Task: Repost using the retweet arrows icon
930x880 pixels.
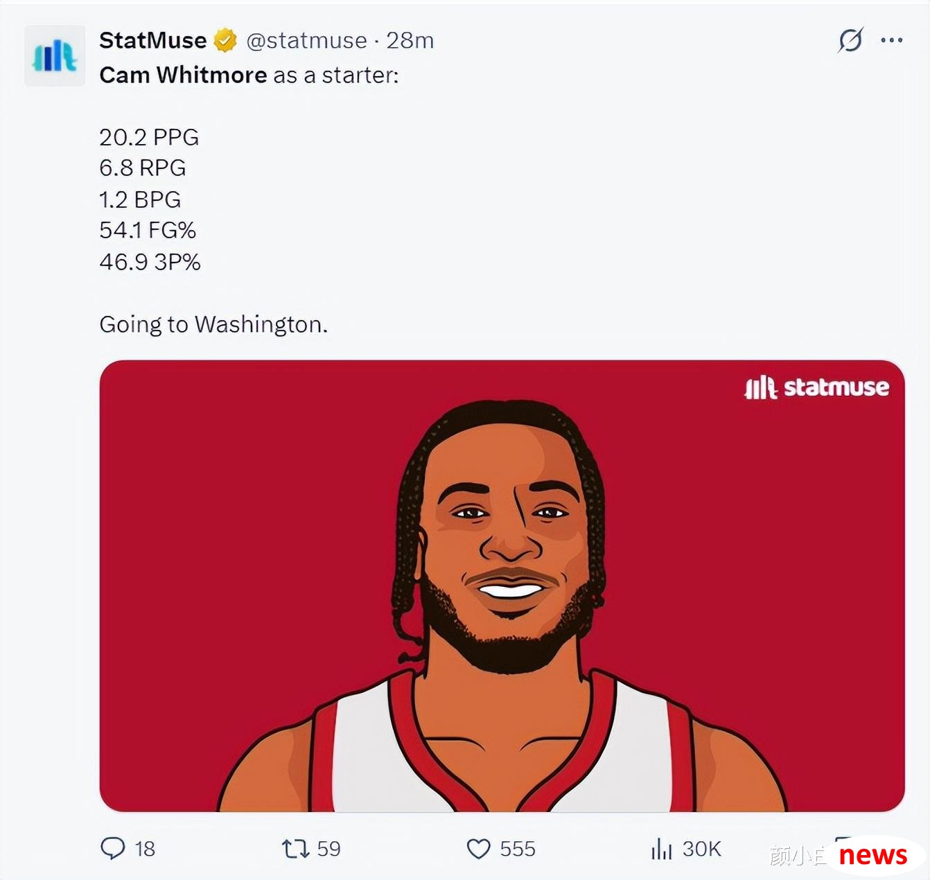Action: (x=295, y=848)
